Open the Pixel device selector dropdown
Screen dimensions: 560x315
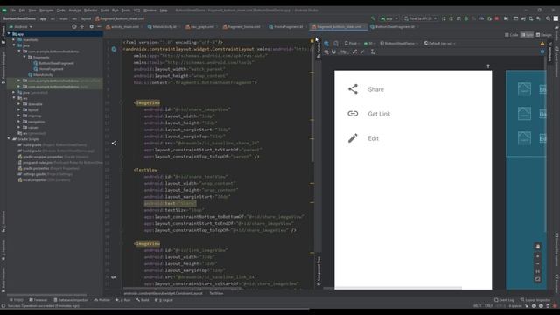coord(420,18)
